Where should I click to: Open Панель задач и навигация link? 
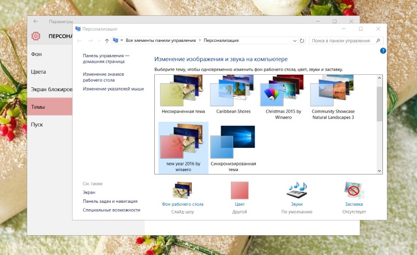point(110,201)
